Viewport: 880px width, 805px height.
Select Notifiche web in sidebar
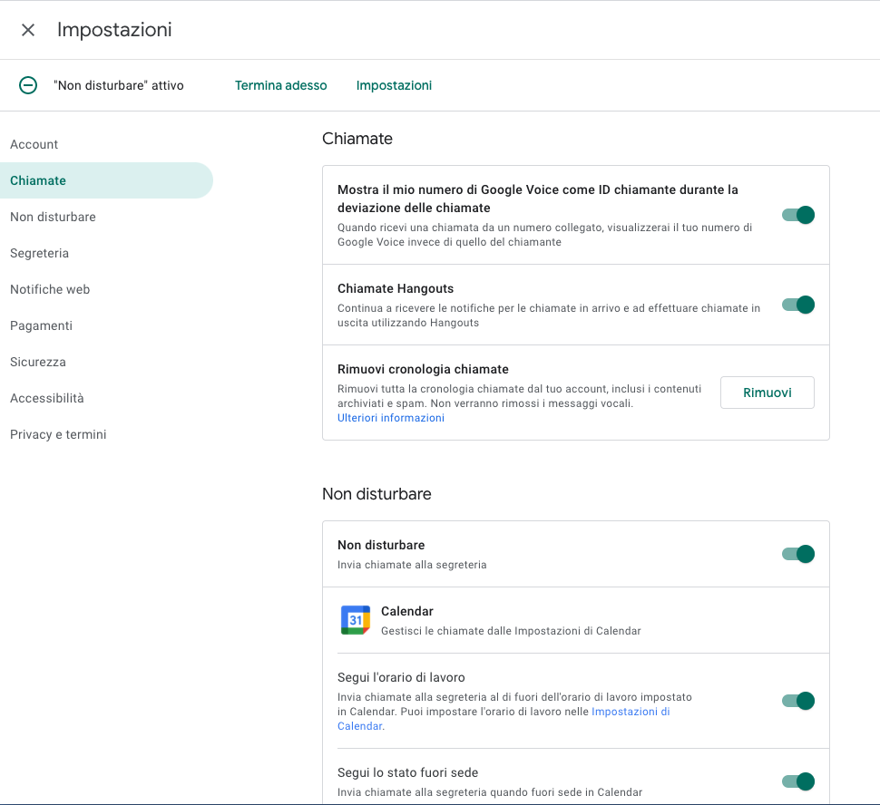(50, 289)
